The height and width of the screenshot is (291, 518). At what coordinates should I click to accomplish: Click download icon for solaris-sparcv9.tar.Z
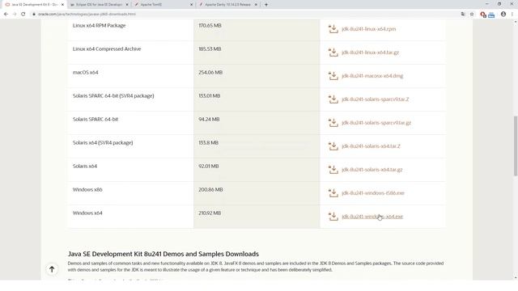tap(333, 99)
